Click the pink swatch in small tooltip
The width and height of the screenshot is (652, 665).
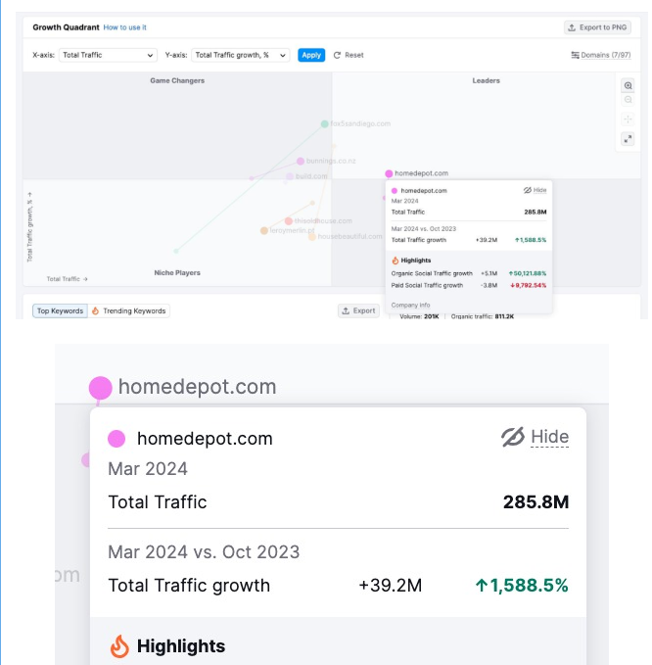(395, 191)
